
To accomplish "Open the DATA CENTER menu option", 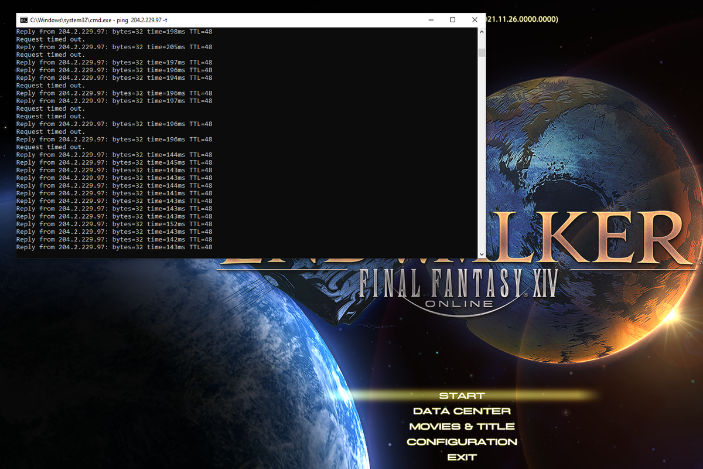I will click(462, 411).
